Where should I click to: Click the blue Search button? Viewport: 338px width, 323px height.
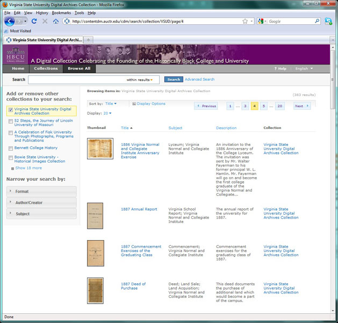174,80
